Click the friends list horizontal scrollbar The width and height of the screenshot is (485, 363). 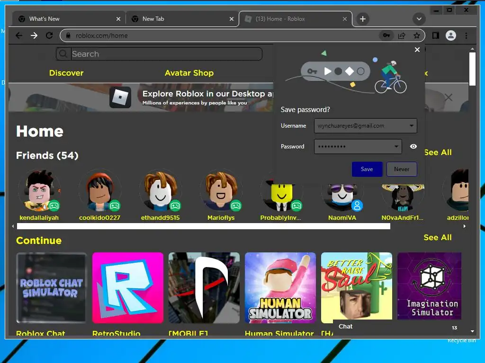tap(204, 226)
